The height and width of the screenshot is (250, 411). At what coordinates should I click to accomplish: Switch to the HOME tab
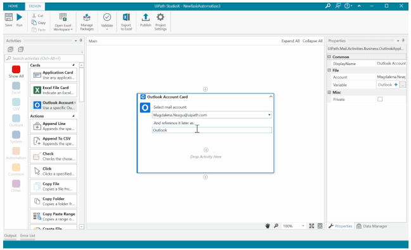[13, 6]
